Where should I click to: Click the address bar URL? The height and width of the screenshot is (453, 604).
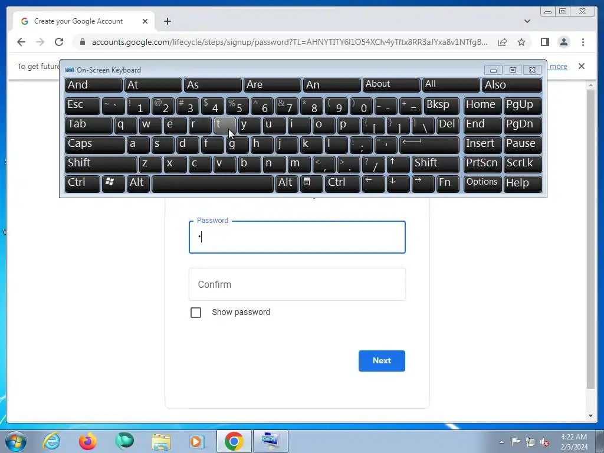tap(290, 42)
